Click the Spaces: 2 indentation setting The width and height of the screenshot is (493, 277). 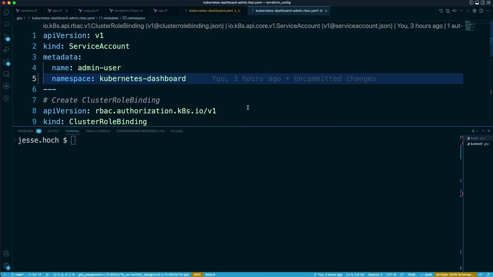(375, 274)
